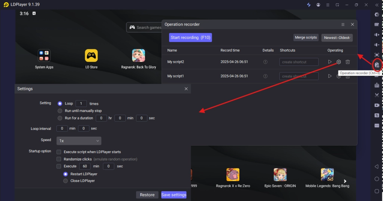This screenshot has width=383, height=201.
Task: Toggle fullscreen via the sidebar icon
Action: point(377,55)
